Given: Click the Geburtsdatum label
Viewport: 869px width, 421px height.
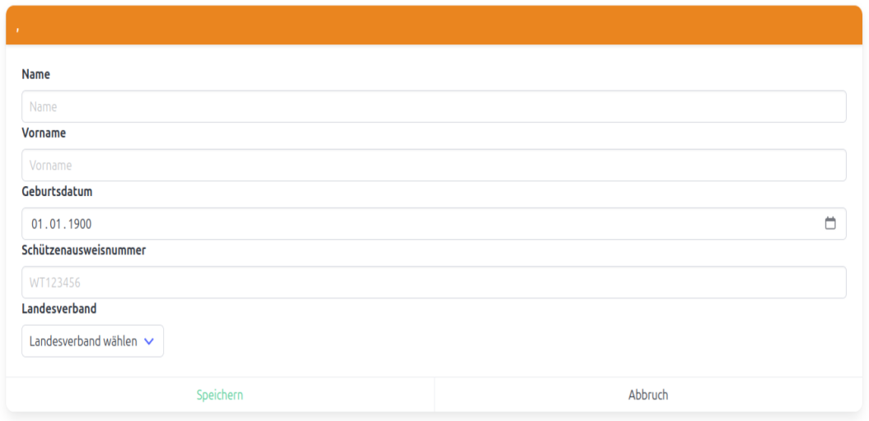Looking at the screenshot, I should [x=57, y=191].
